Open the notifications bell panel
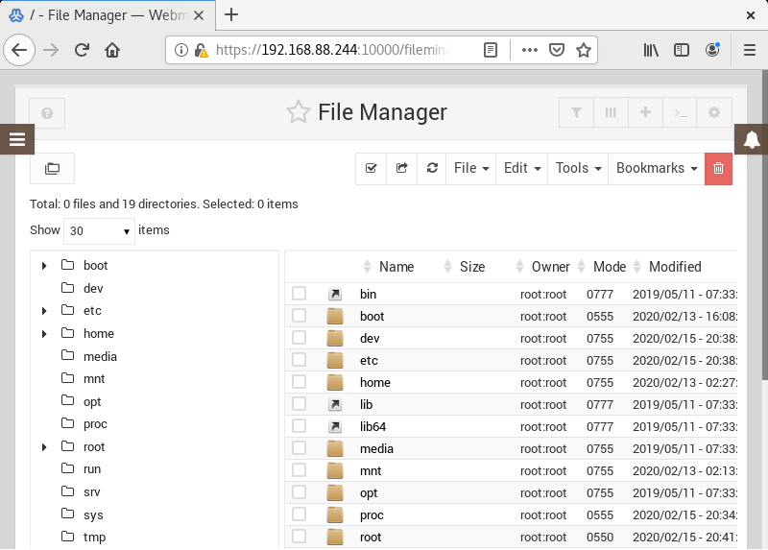The height and width of the screenshot is (550, 768). tap(752, 139)
